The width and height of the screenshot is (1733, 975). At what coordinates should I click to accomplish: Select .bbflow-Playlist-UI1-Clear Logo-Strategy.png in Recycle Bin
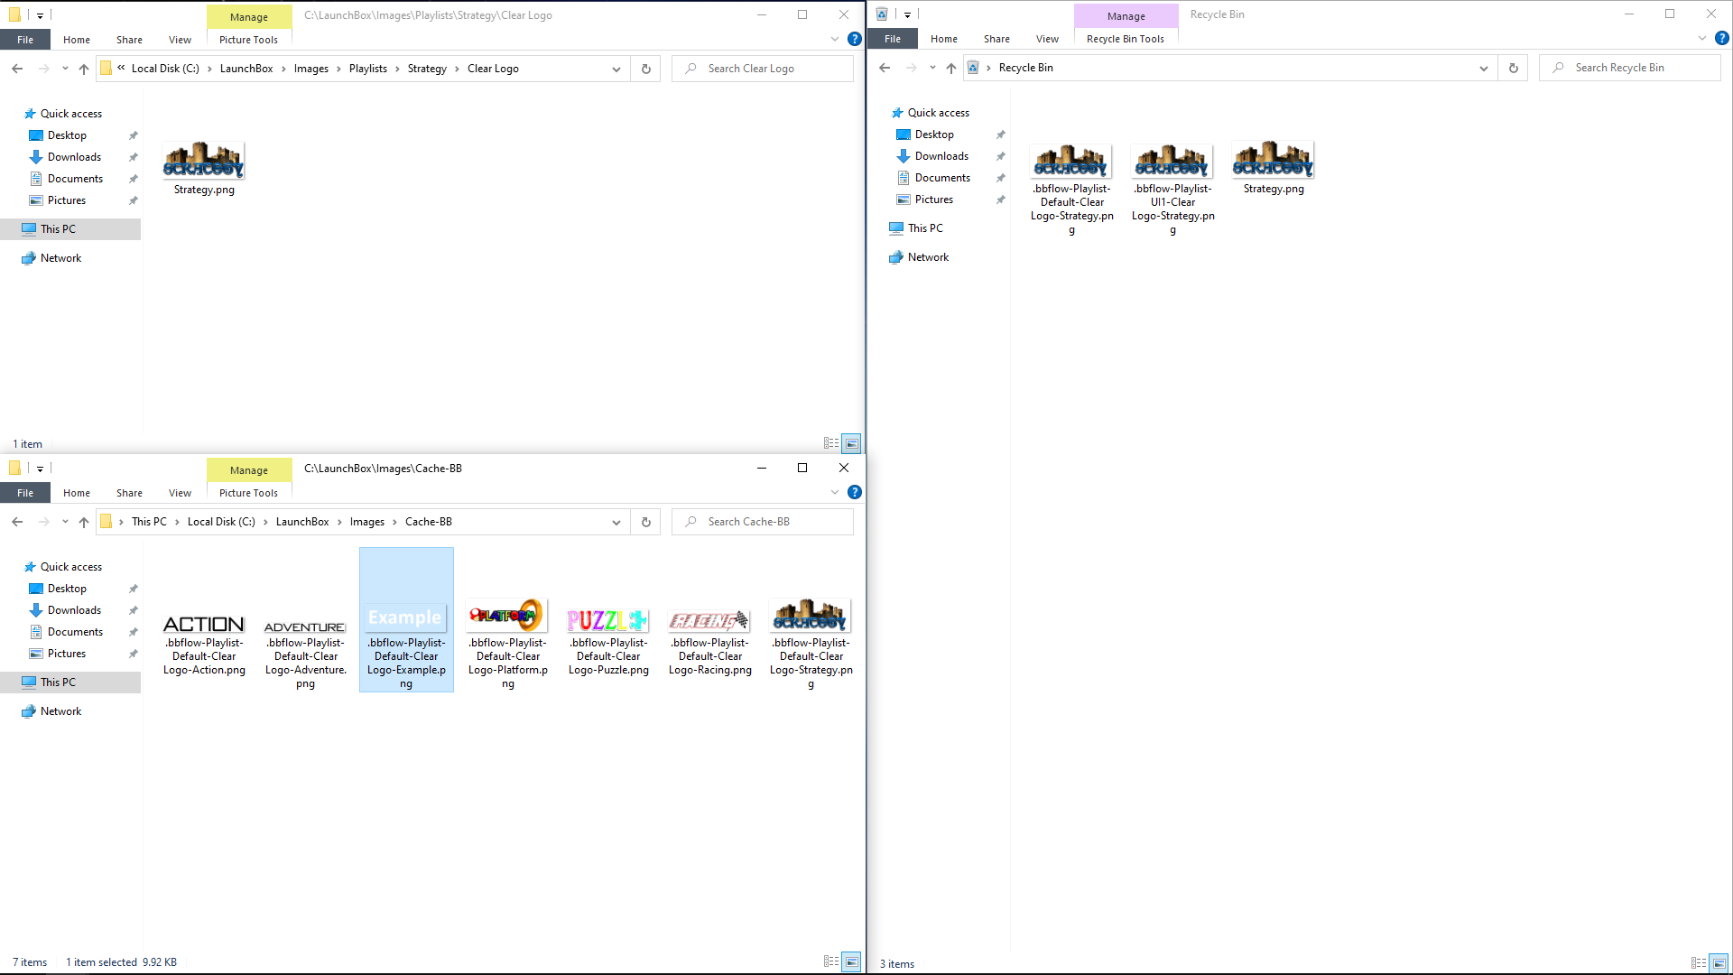[1172, 188]
